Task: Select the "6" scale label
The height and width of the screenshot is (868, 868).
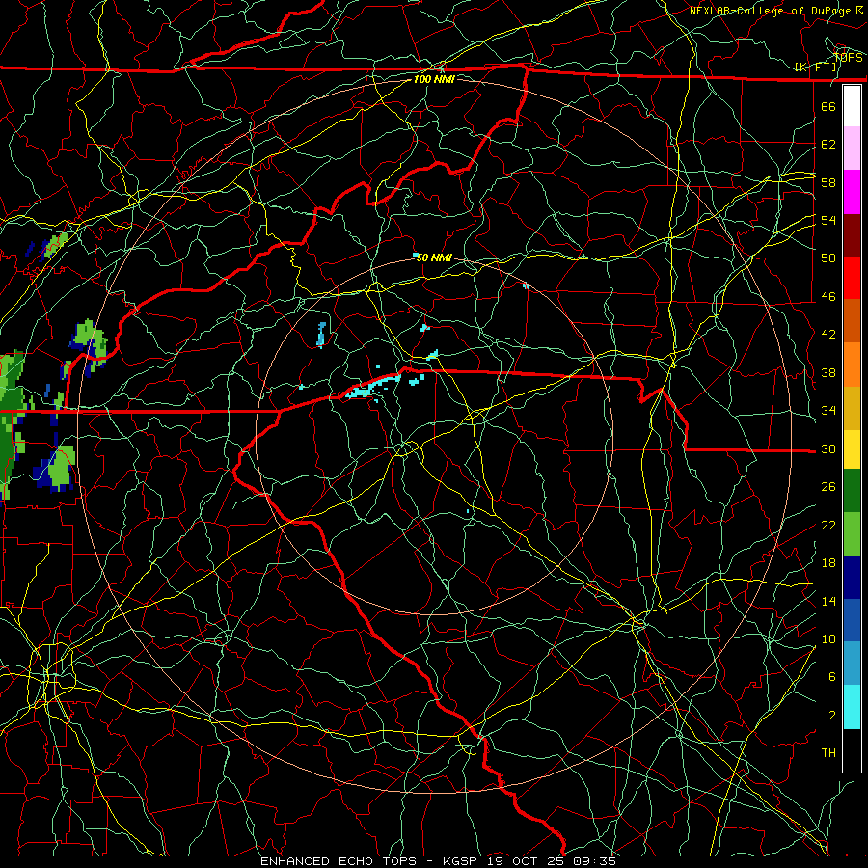Action: [832, 677]
